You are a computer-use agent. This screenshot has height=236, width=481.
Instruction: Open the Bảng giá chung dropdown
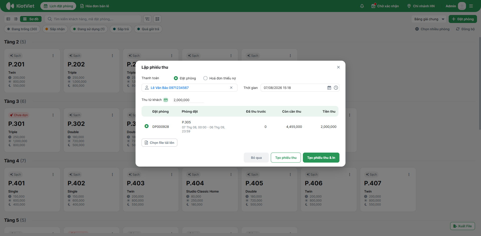tap(429, 19)
